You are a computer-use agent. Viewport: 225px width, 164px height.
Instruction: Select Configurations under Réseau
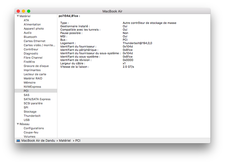pos(34,128)
